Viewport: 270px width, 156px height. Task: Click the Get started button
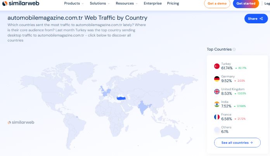[x=246, y=4]
